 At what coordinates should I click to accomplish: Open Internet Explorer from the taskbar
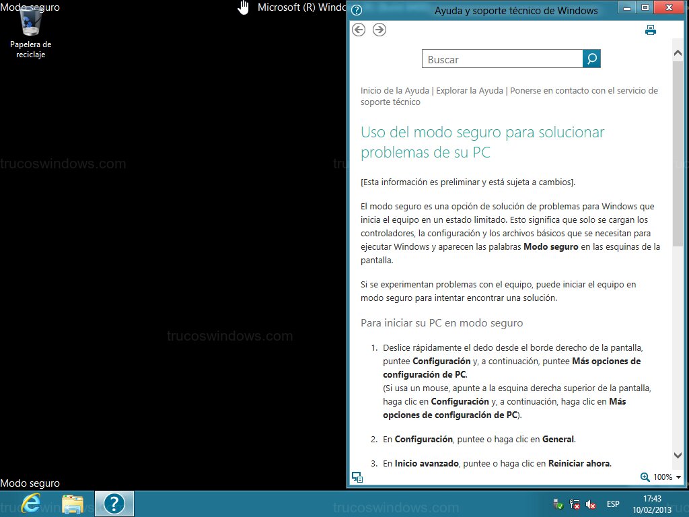pyautogui.click(x=31, y=503)
